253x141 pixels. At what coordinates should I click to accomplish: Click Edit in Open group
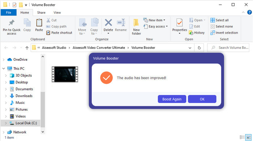pos(195,26)
